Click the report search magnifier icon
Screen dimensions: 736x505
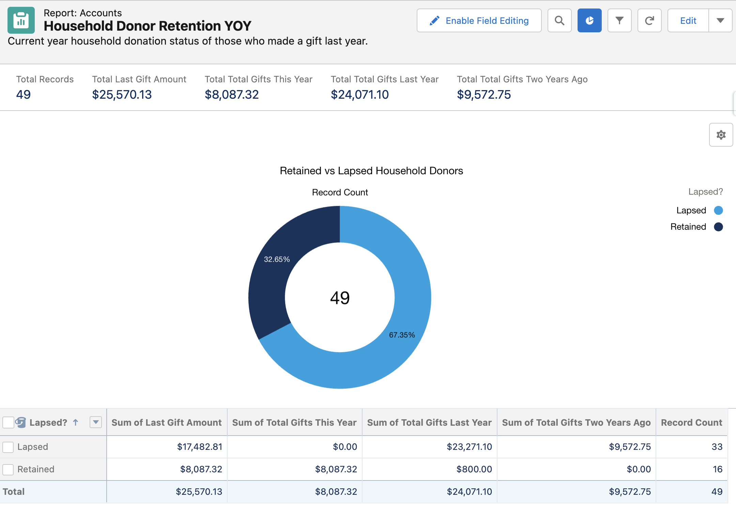click(559, 21)
